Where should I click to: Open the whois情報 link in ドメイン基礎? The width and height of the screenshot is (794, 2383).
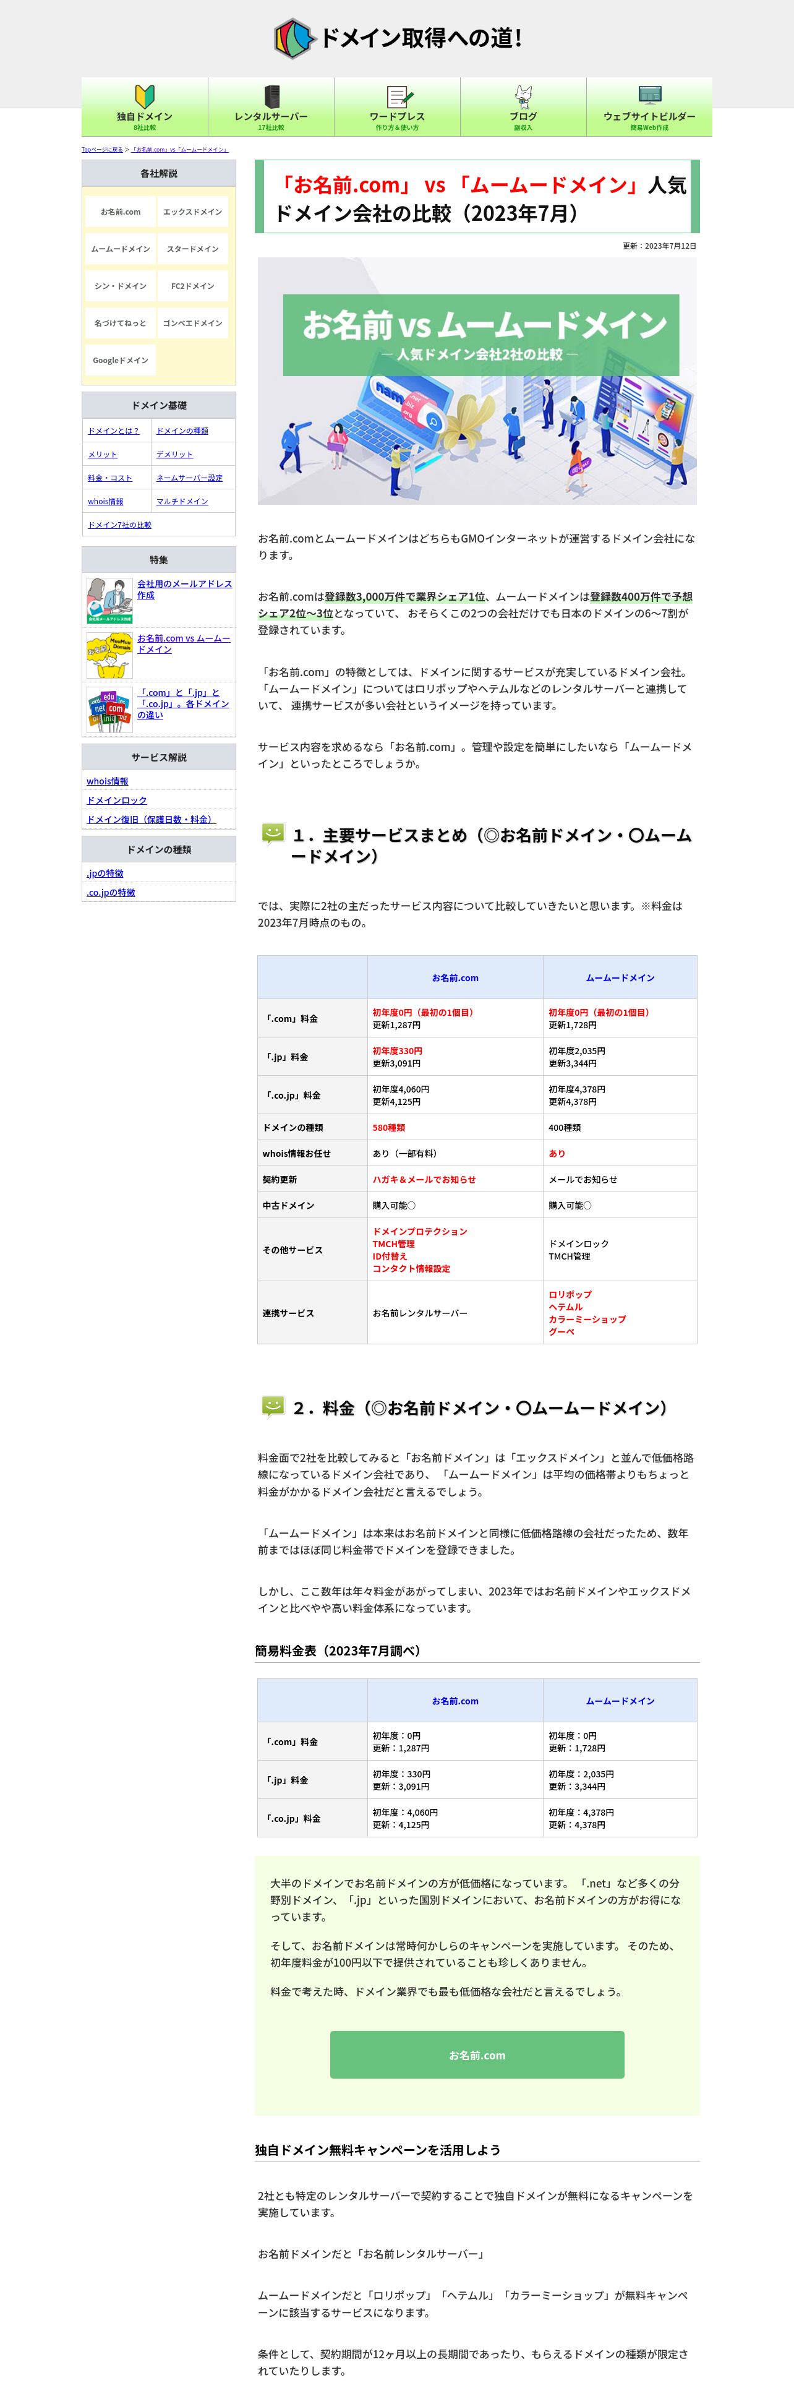[x=105, y=501]
